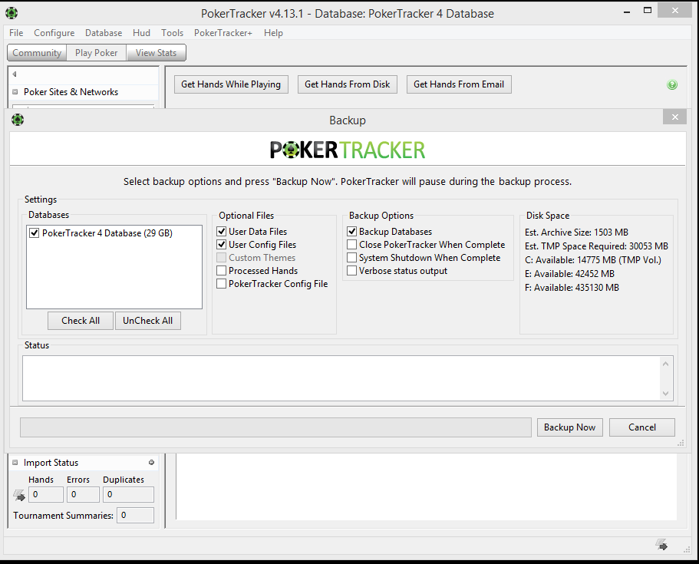Screen dimensions: 699x564
Task: Enable Verbose status output
Action: [x=351, y=271]
